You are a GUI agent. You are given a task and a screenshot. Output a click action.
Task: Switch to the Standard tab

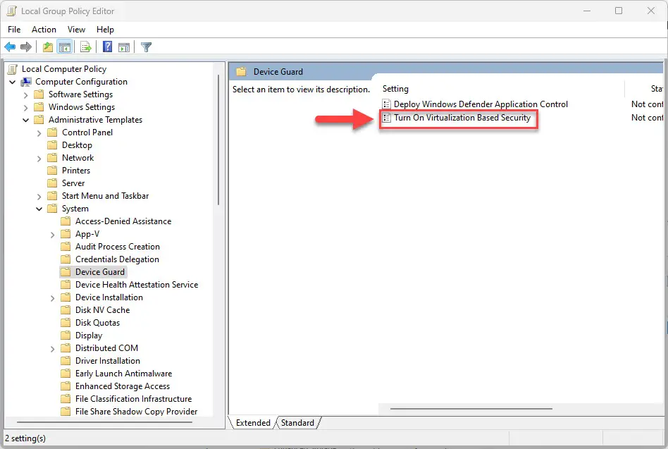pyautogui.click(x=297, y=423)
